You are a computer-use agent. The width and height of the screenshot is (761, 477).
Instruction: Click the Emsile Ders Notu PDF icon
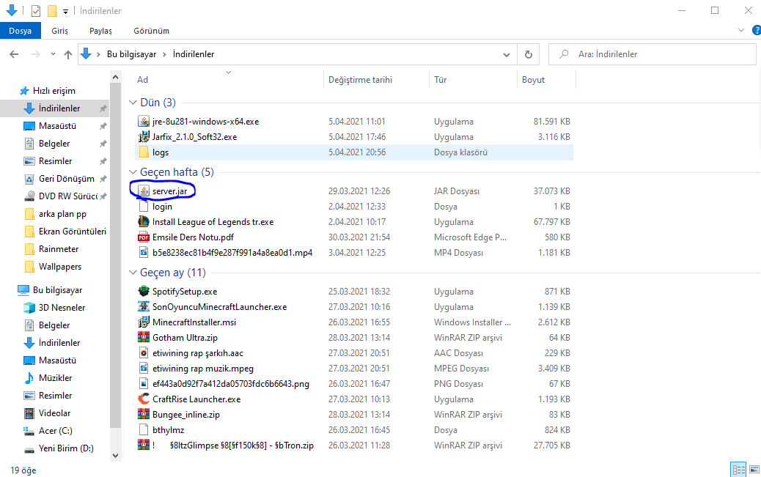click(144, 237)
